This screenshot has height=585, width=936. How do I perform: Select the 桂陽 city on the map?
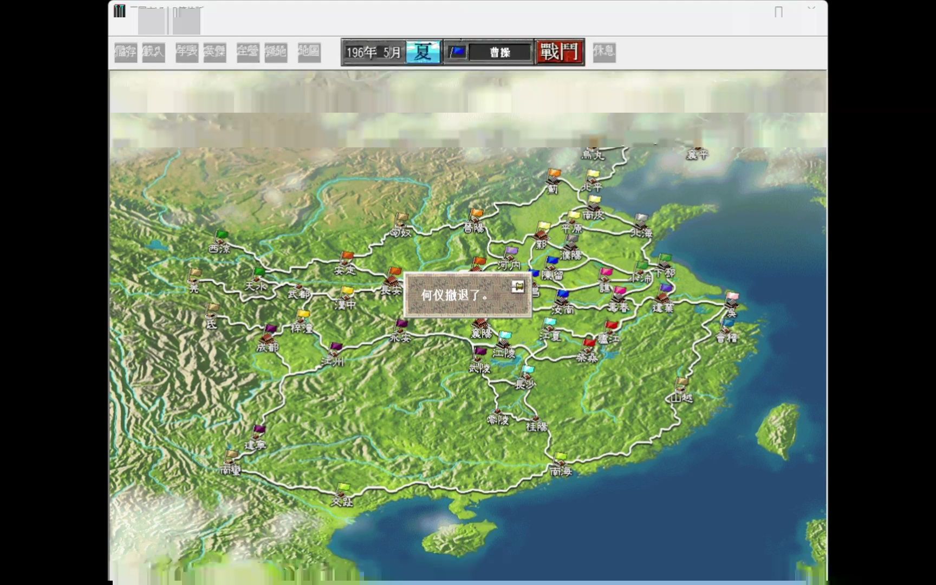(x=537, y=423)
